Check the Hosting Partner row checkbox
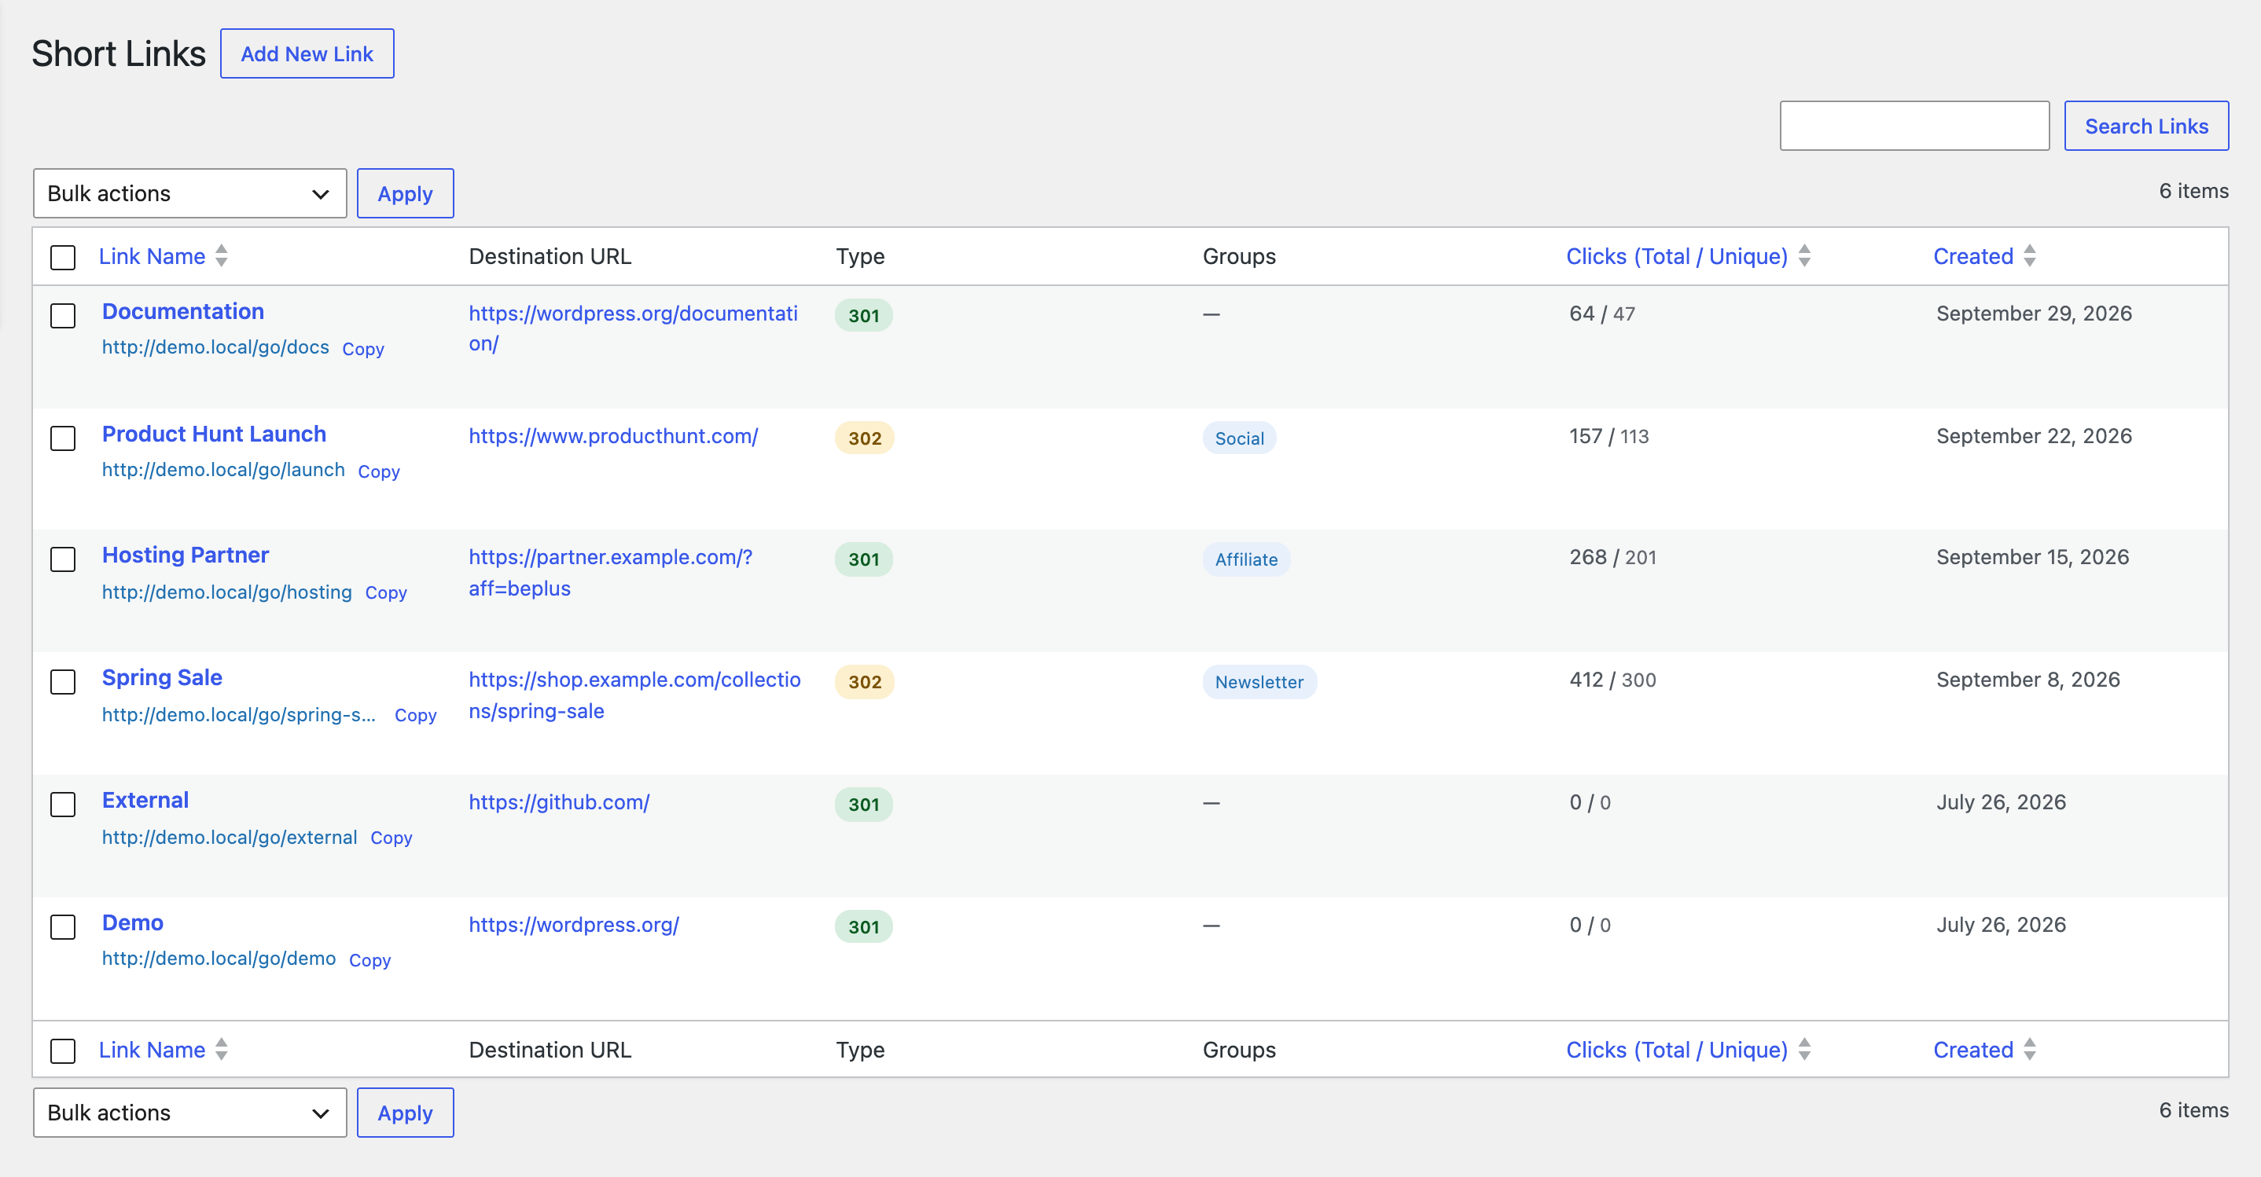This screenshot has height=1177, width=2261. click(x=62, y=559)
